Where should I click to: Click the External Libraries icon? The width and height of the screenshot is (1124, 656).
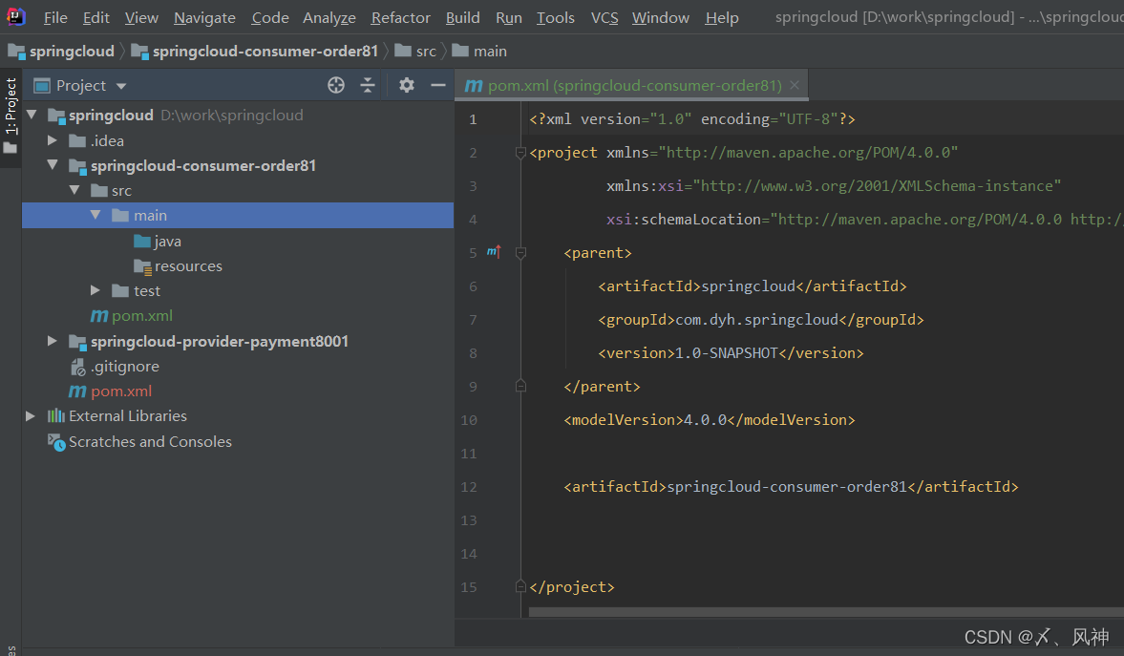[56, 415]
